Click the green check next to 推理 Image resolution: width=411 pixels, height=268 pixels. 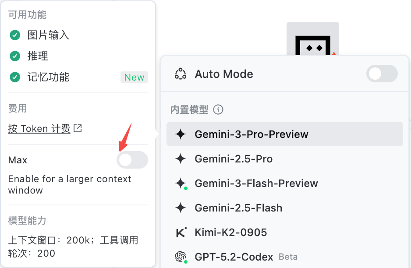pyautogui.click(x=15, y=56)
